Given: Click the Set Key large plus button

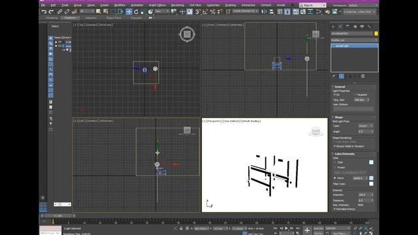Looking at the screenshot, I should click(307, 230).
